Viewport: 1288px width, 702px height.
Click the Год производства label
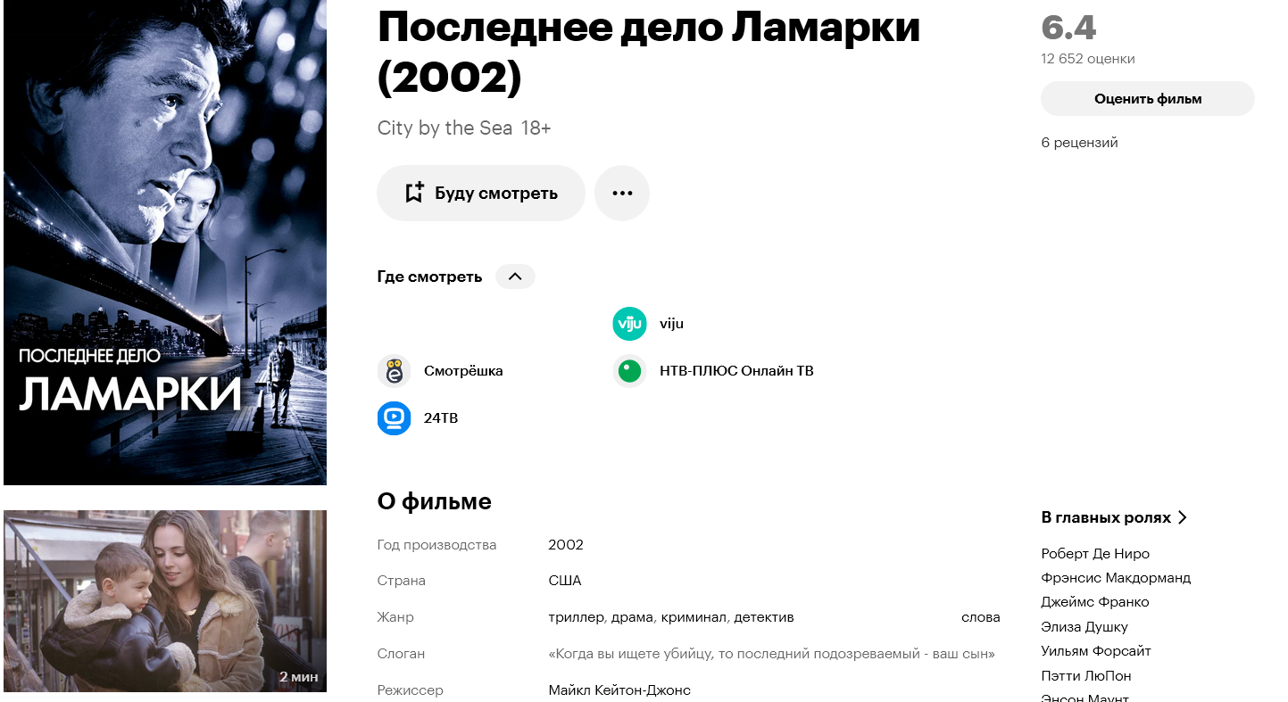click(x=436, y=545)
